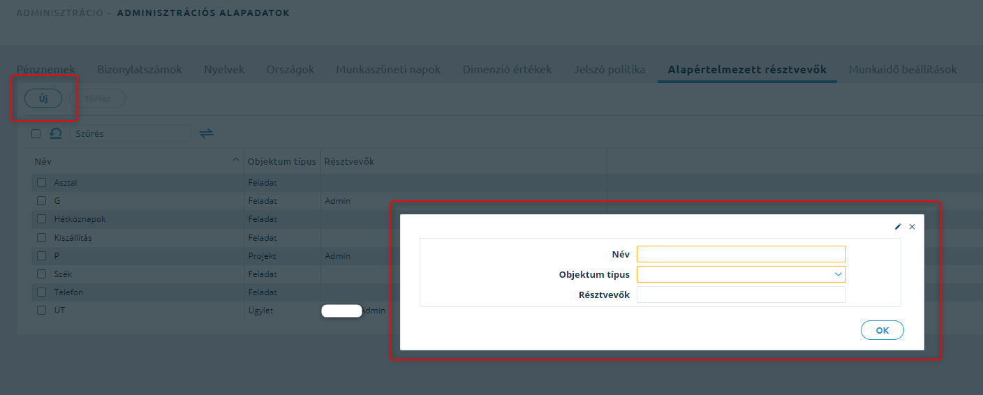Select the Telefon row name
This screenshot has height=395, width=983.
[x=68, y=292]
